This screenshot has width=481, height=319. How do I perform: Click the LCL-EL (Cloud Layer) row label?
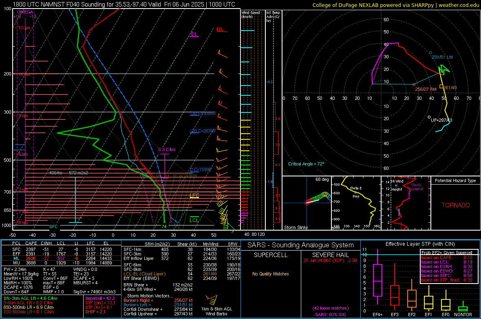pos(144,274)
